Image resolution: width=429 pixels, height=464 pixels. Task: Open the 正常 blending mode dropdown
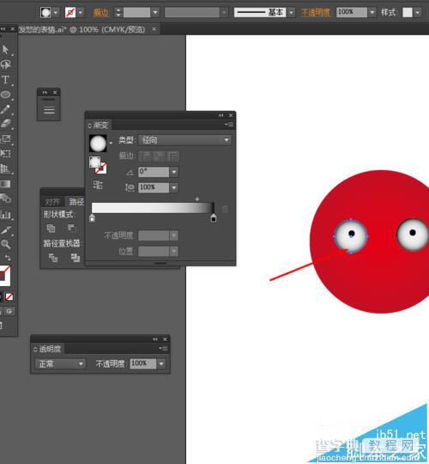tap(60, 363)
